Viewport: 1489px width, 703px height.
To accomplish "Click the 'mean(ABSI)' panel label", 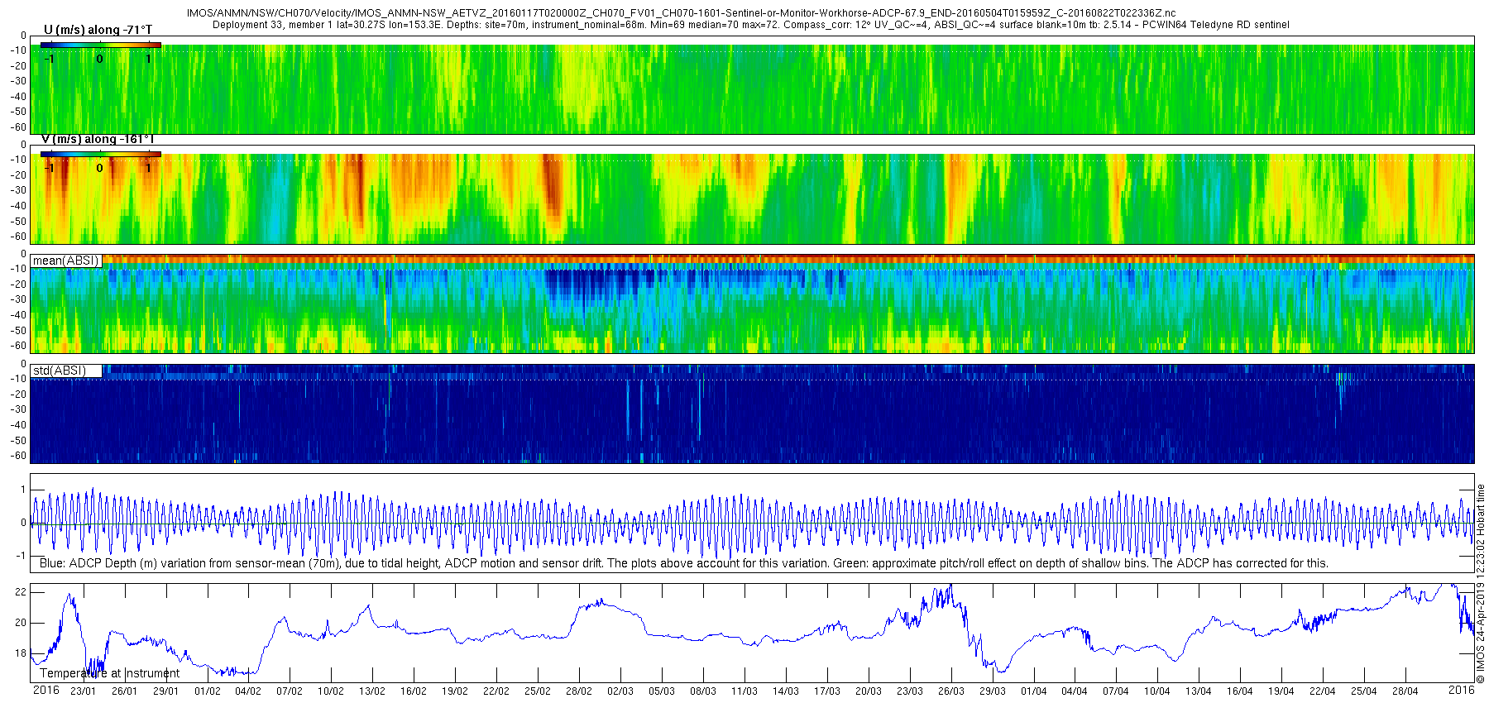I will pos(66,261).
